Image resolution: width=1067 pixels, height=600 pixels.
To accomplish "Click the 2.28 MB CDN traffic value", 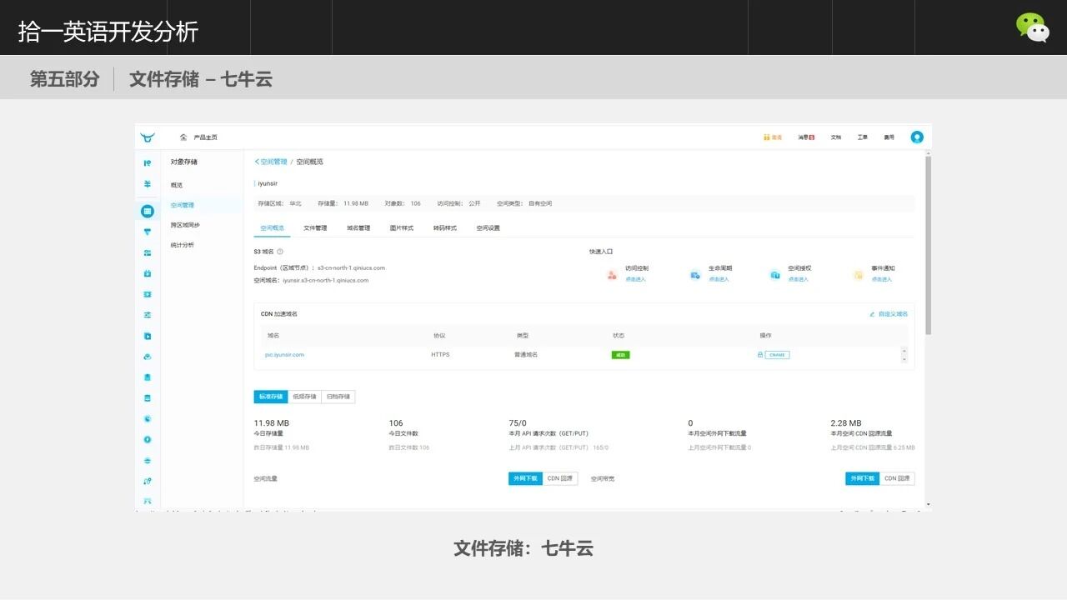I will click(x=846, y=423).
